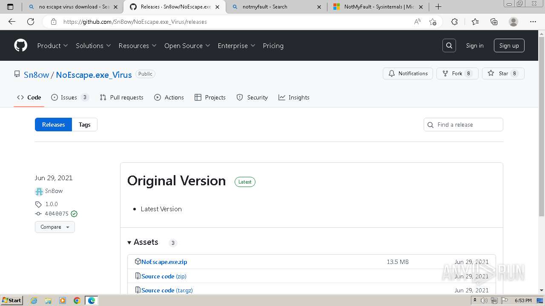The image size is (545, 306).
Task: Close the 'no escape virus download' tab
Action: [115, 7]
